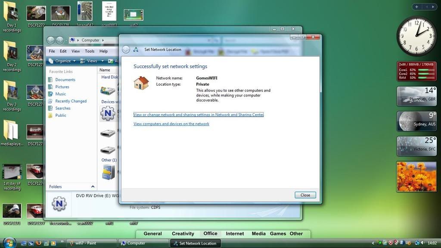The width and height of the screenshot is (441, 248).
Task: Open the dropdown arrow beside Views
Action: tap(102, 61)
